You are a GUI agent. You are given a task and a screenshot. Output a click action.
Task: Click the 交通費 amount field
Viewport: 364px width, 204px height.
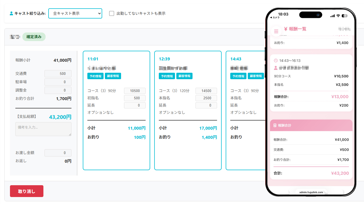click(x=58, y=74)
